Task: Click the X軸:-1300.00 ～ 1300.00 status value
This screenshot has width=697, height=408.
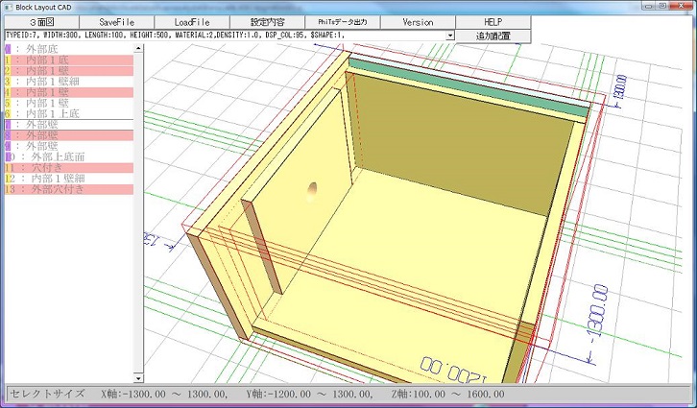Action: 165,394
